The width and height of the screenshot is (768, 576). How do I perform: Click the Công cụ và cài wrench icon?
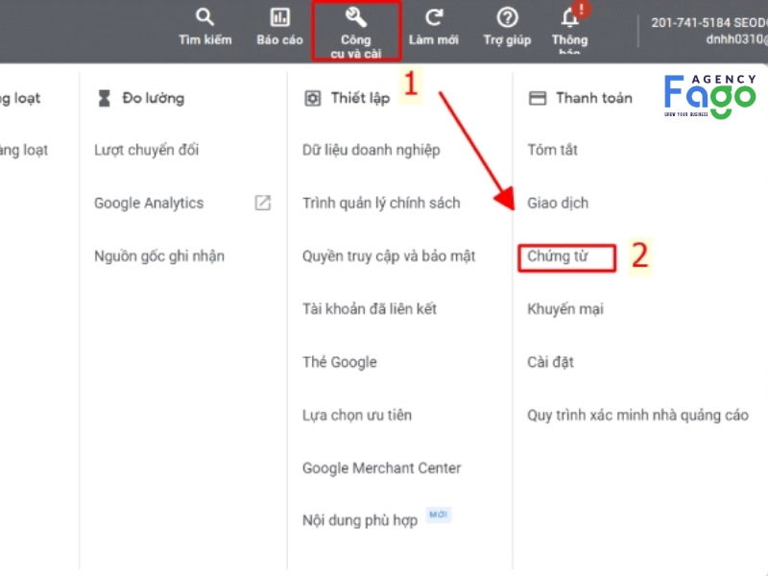click(355, 16)
